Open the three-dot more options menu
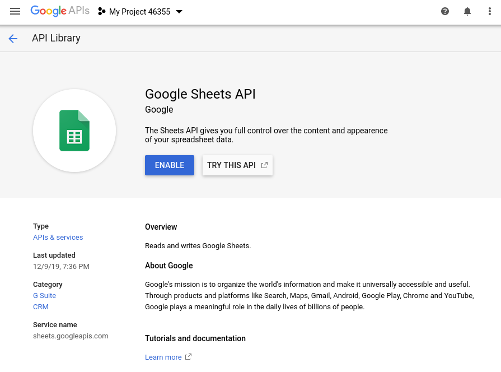Image resolution: width=501 pixels, height=372 pixels. point(489,12)
